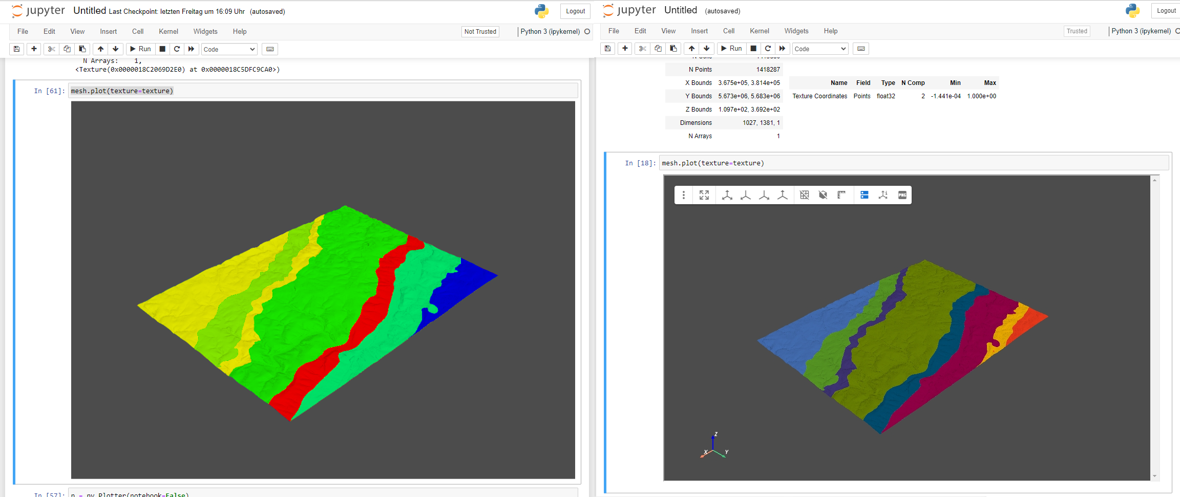Viewport: 1180px width, 497px height.
Task: Copy selected cells in the left notebook
Action: click(x=67, y=49)
